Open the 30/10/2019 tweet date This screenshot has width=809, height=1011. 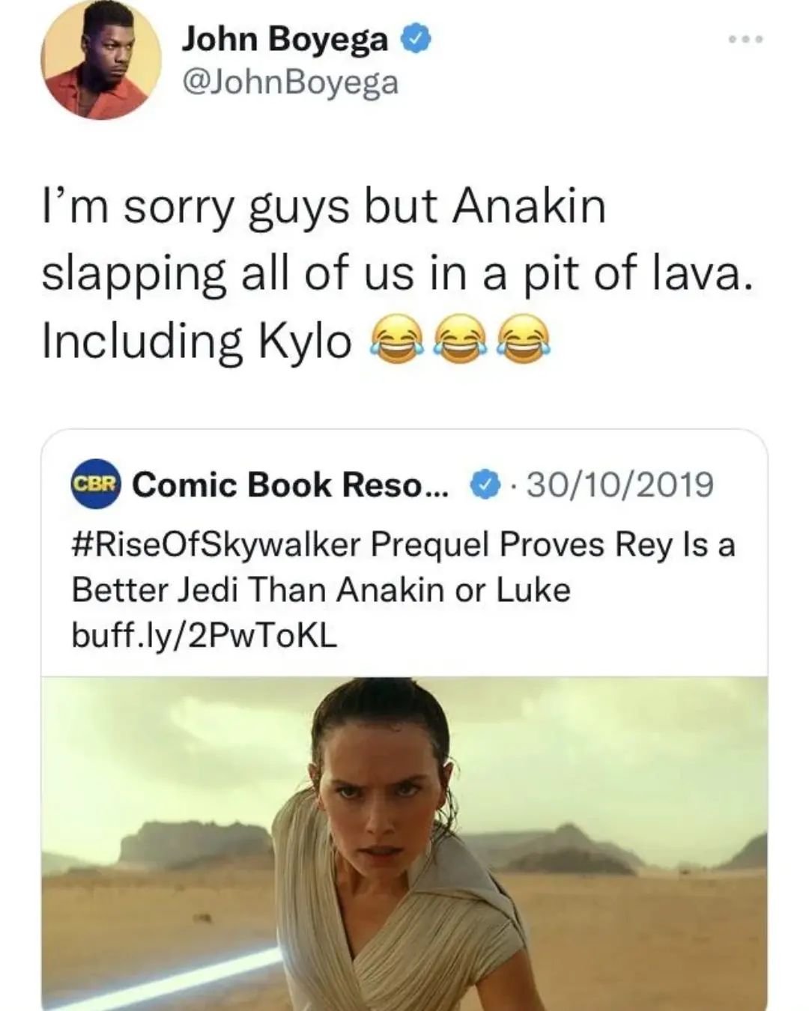click(x=620, y=485)
